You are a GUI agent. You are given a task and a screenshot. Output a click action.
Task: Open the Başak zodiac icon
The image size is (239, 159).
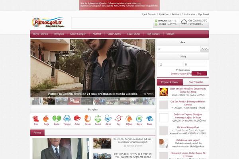[88, 118]
